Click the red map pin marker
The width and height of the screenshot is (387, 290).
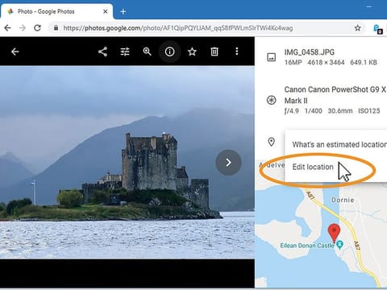tap(334, 234)
